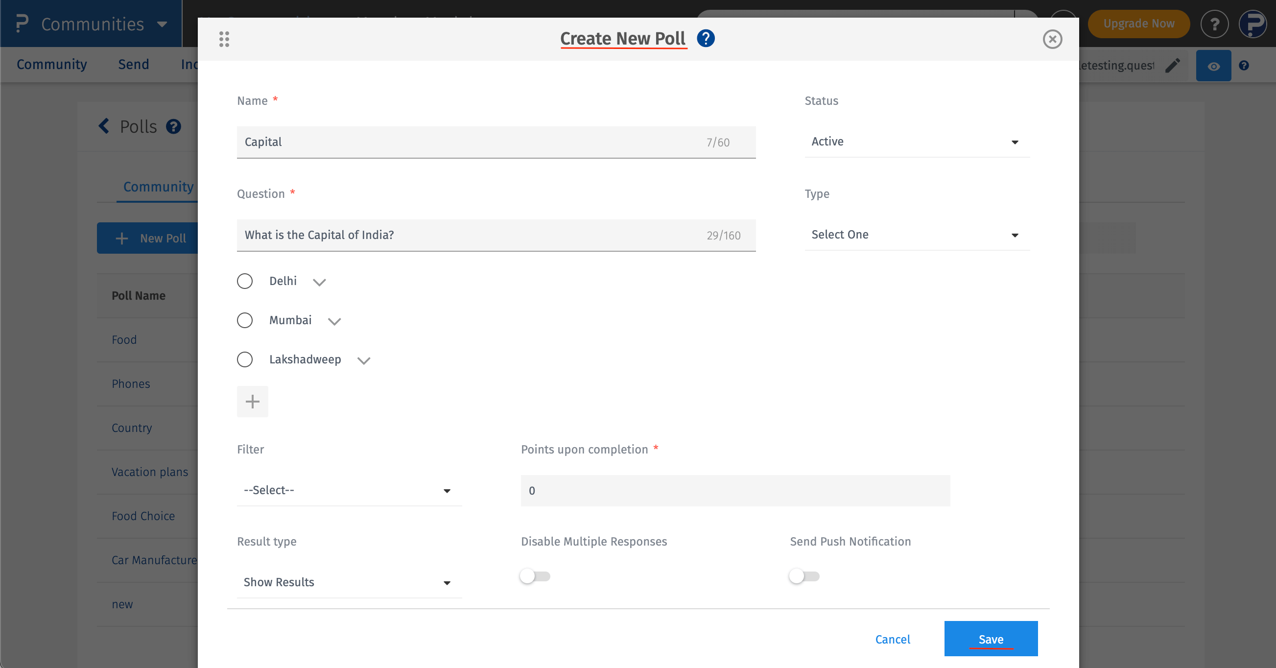Open the Status dropdown showing Active
The image size is (1276, 668).
917,142
